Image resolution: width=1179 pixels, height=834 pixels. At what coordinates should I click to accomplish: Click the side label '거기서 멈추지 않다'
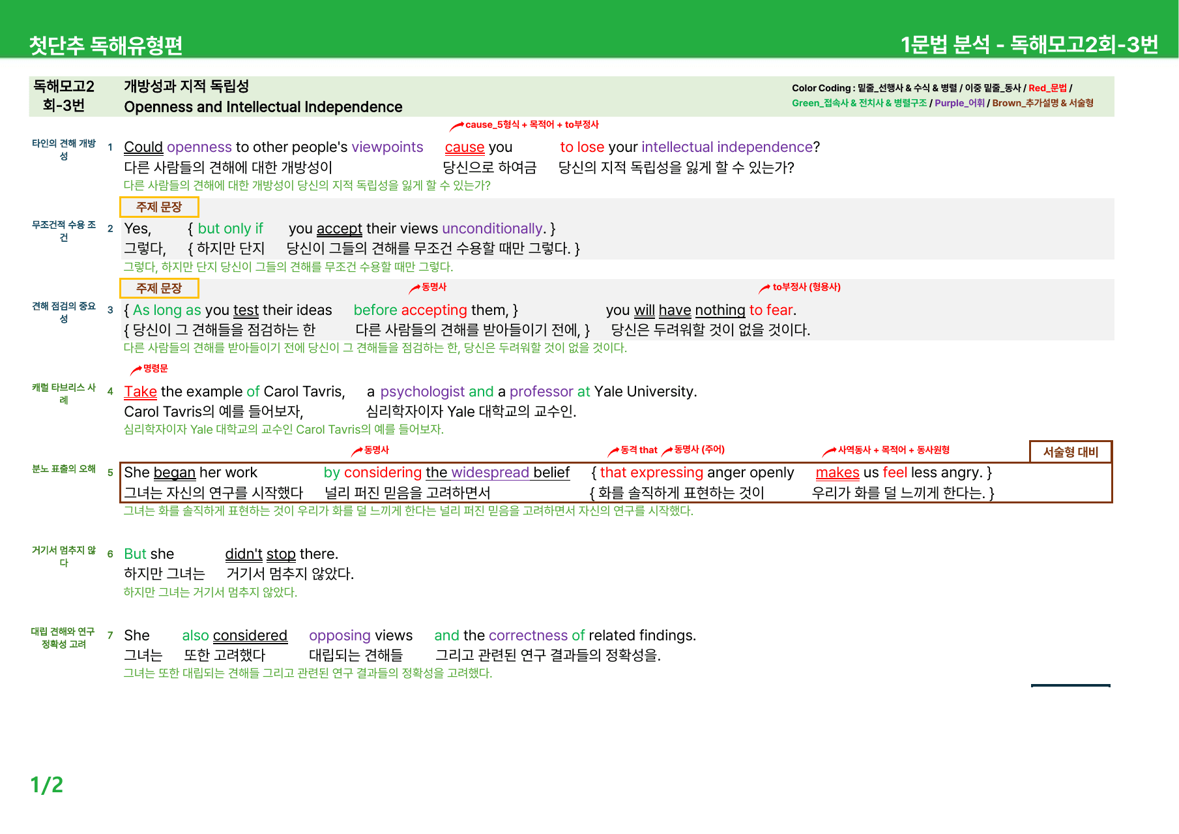[64, 556]
